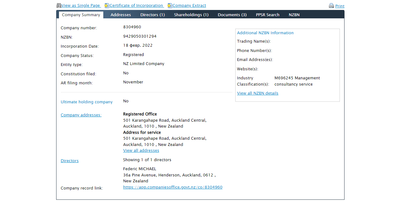Image resolution: width=401 pixels, height=201 pixels.
Task: Click the Print text link
Action: click(x=340, y=6)
